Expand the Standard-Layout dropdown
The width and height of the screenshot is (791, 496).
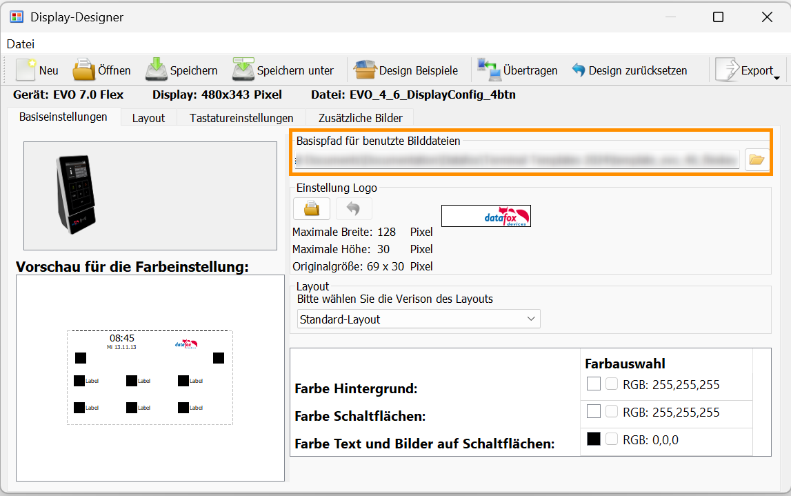(x=530, y=319)
